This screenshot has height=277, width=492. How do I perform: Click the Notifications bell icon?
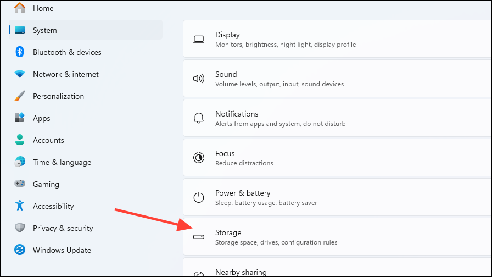(x=199, y=118)
